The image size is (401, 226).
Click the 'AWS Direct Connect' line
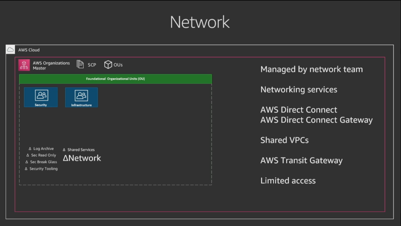(x=299, y=110)
